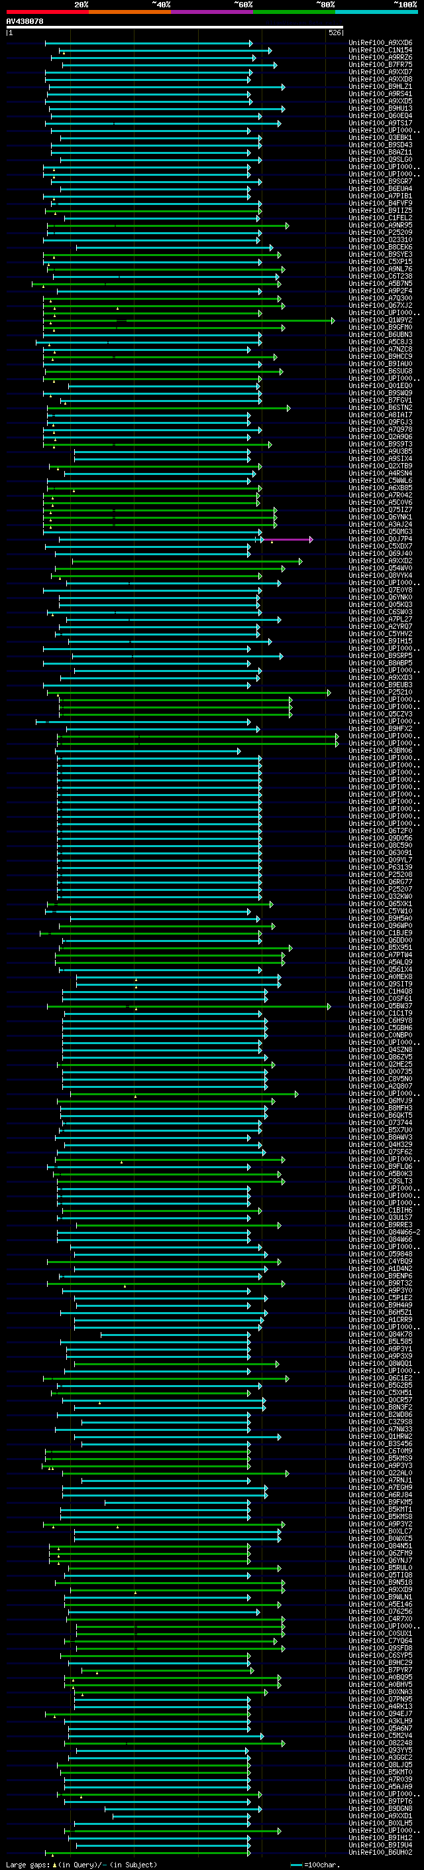Click the red ~20% legend color segment
This screenshot has height=1870, width=424.
pos(47,12)
